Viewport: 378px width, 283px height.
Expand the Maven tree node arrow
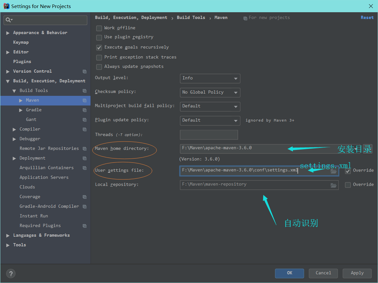click(21, 100)
